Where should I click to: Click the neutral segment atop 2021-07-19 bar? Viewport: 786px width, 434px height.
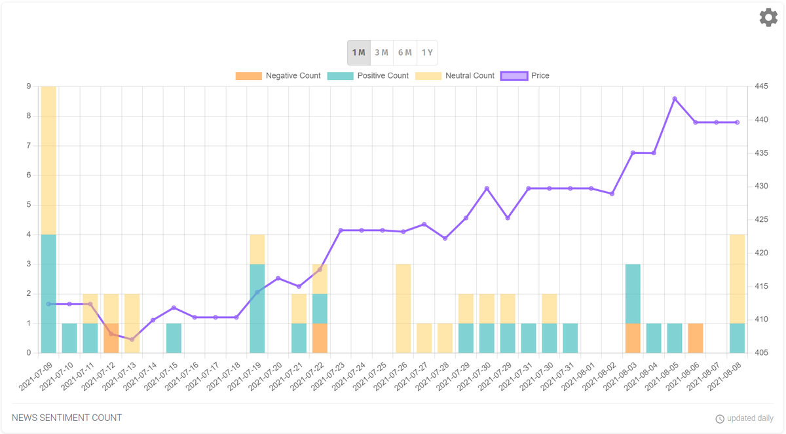[257, 249]
